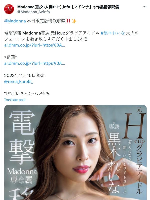Click the red M profile avatar
Screen dimensions: 150x200
[9, 9]
